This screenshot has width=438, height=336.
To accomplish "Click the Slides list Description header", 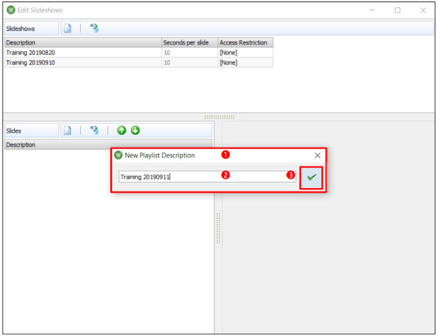I will [x=108, y=144].
